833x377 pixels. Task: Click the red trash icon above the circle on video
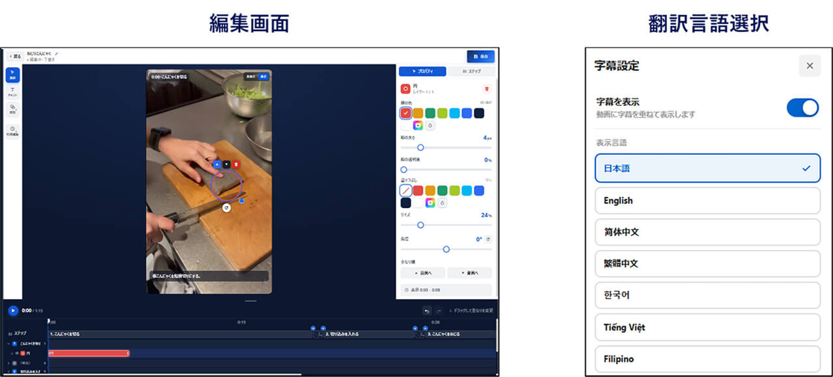[236, 164]
